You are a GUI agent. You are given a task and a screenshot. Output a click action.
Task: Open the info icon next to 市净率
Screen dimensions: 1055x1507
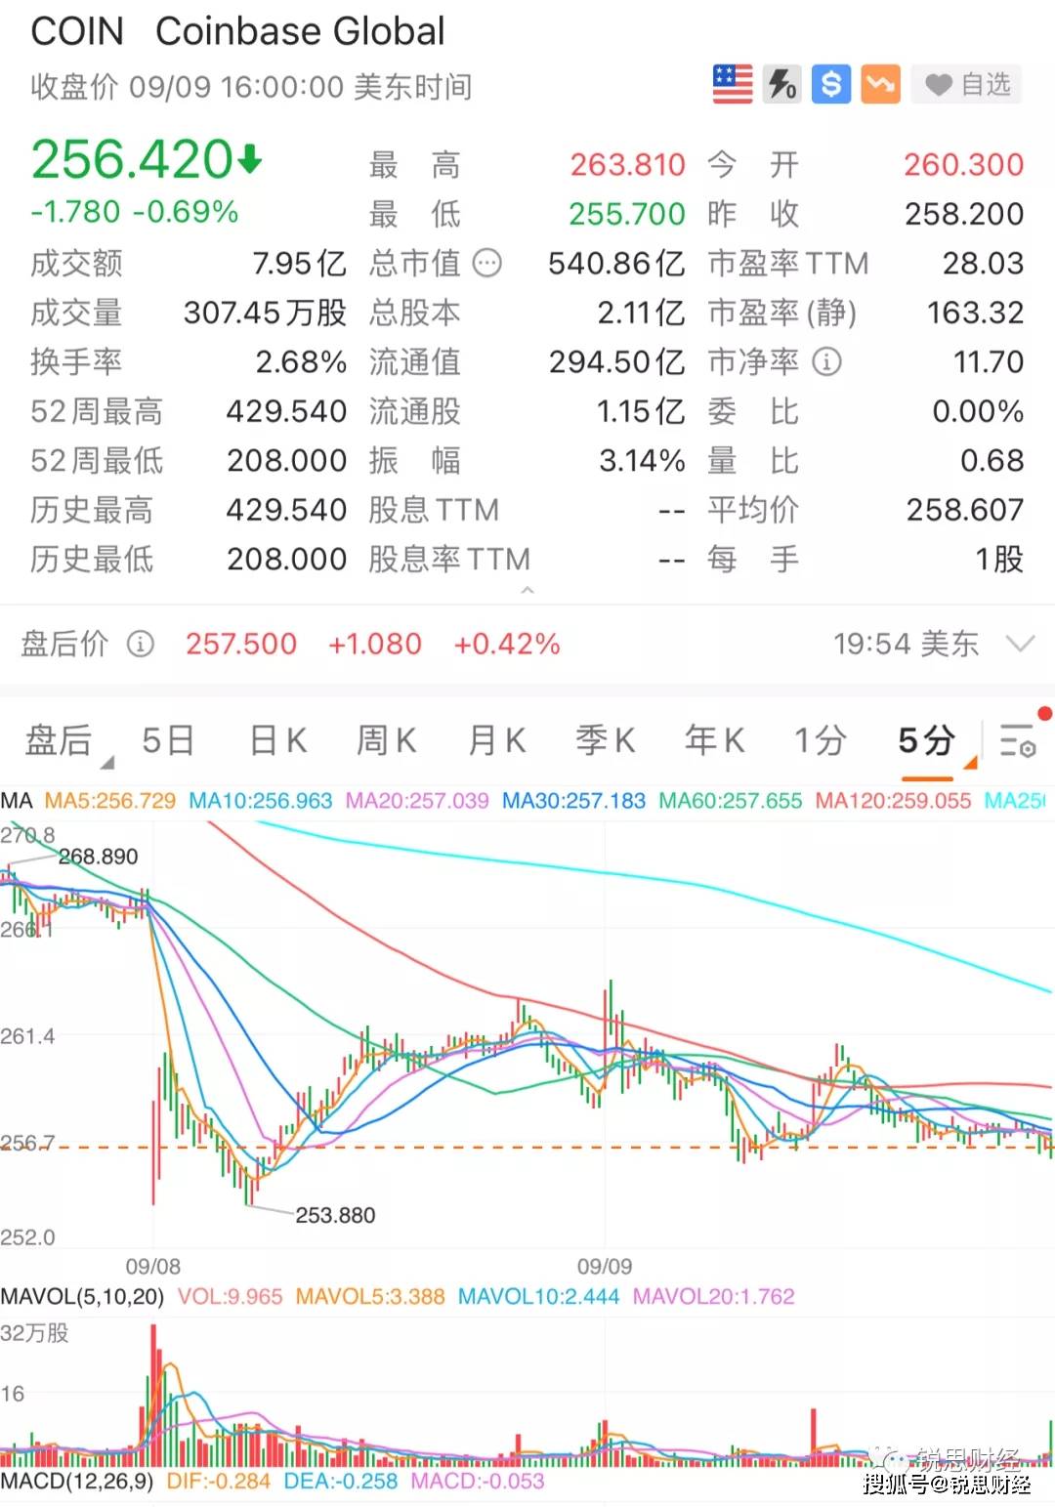pos(826,362)
